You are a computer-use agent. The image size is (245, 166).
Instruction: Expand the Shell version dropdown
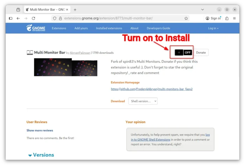[x=143, y=101]
